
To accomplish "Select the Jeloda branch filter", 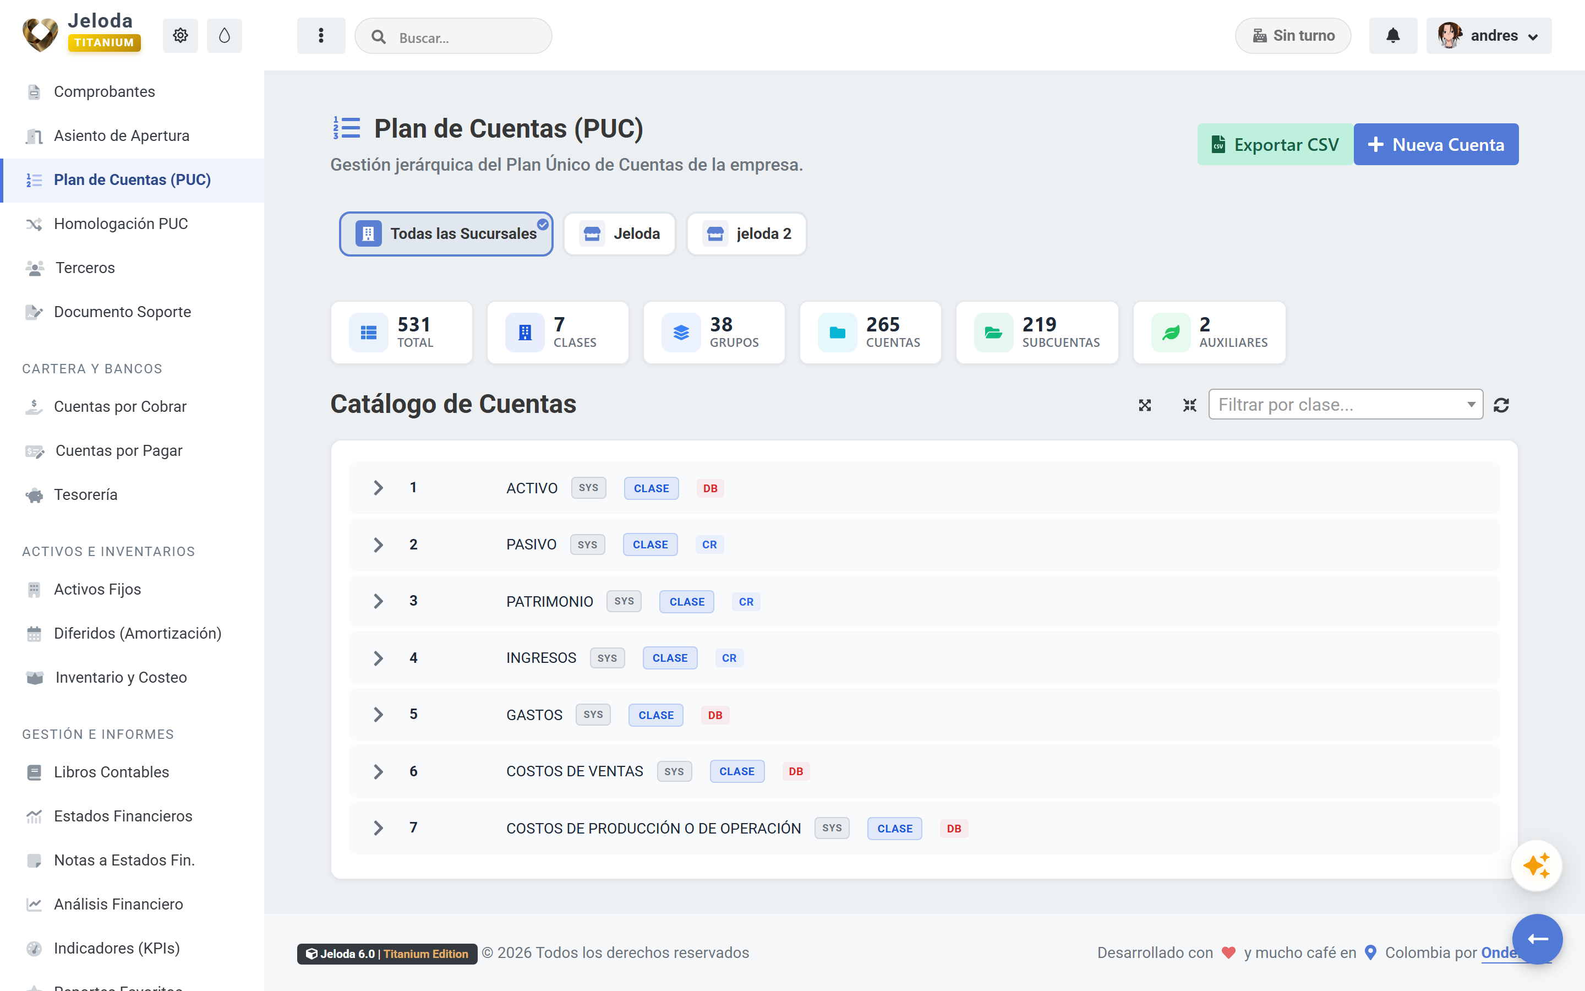I will point(620,234).
